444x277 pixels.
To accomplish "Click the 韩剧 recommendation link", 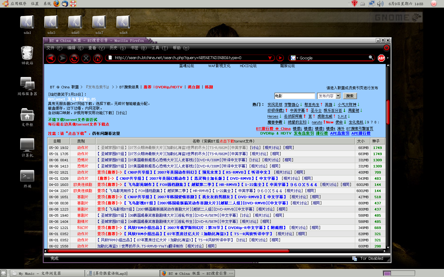I will click(209, 87).
